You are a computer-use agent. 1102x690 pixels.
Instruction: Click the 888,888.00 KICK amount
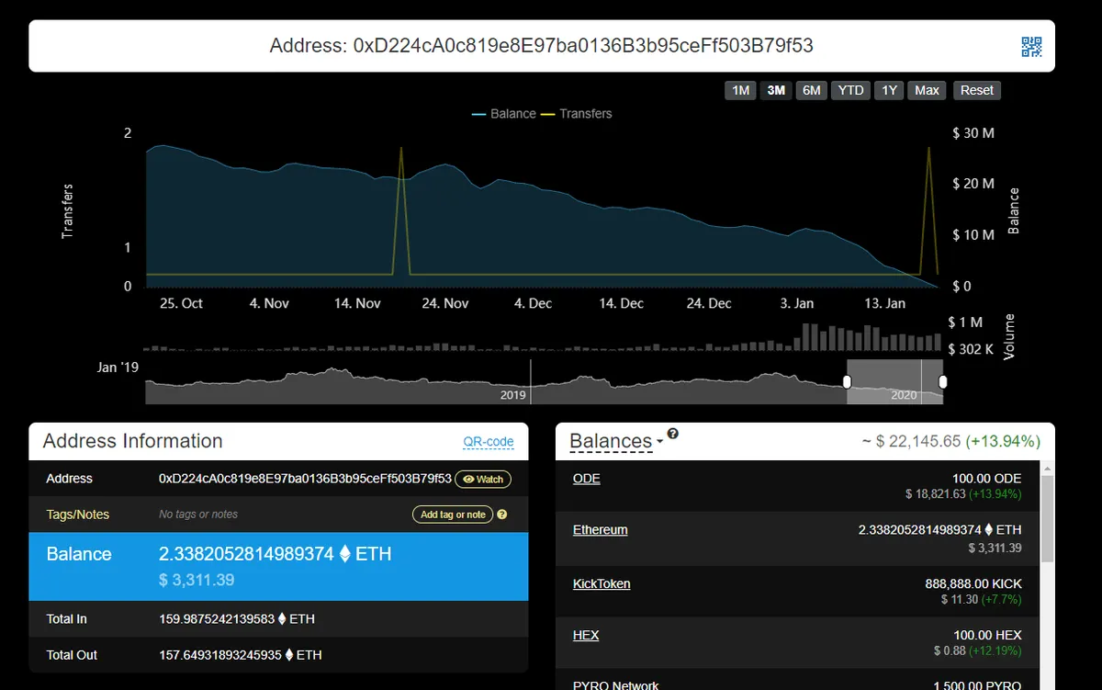pos(973,583)
